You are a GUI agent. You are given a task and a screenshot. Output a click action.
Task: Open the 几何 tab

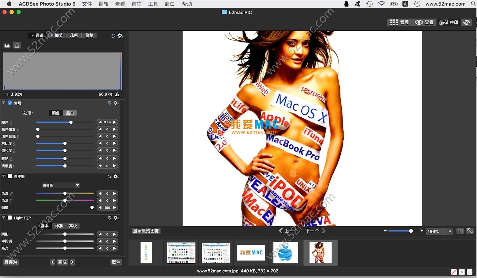(74, 35)
